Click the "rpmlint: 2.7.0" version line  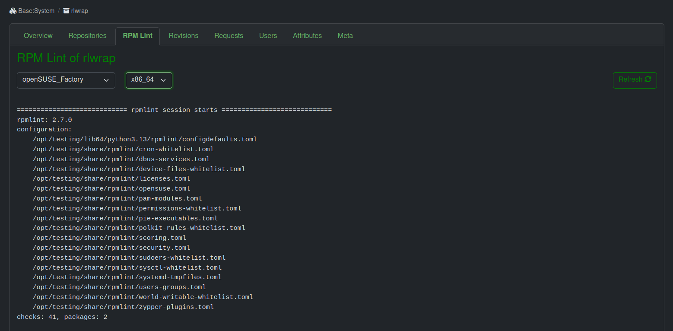tap(44, 120)
